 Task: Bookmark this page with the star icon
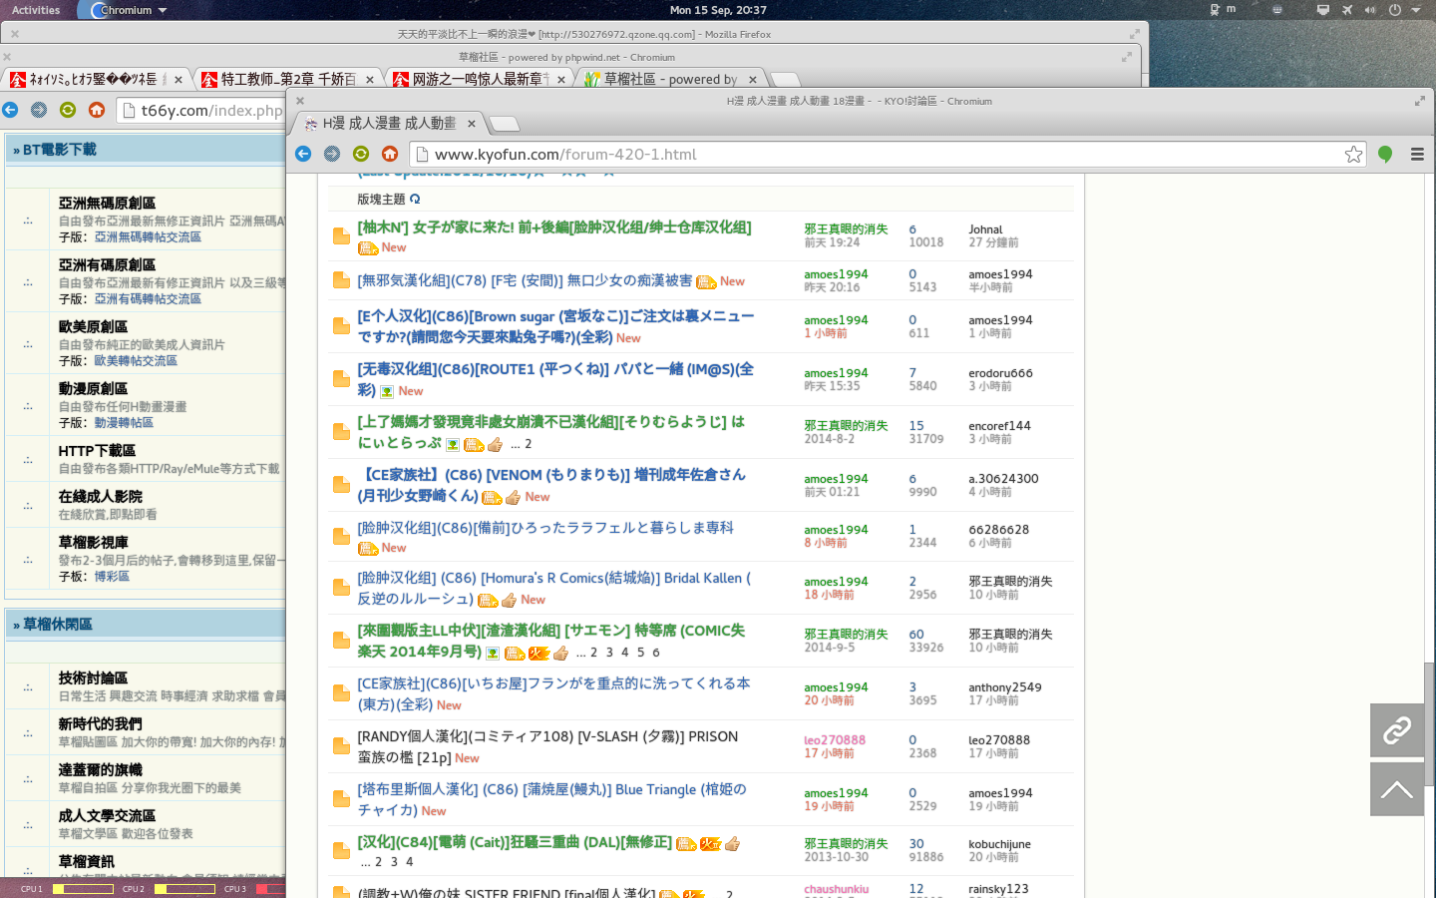pyautogui.click(x=1353, y=154)
